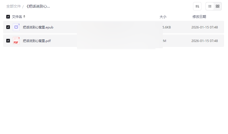
Task: Click the EPUB book file icon
Action: click(x=16, y=27)
